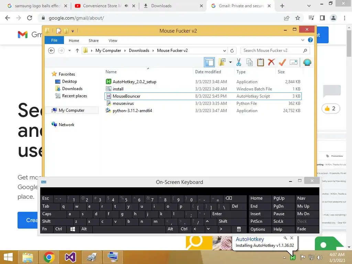The image size is (352, 264).
Task: Toggle ScrLk key on On-Screen Keyboard
Action: point(283,221)
